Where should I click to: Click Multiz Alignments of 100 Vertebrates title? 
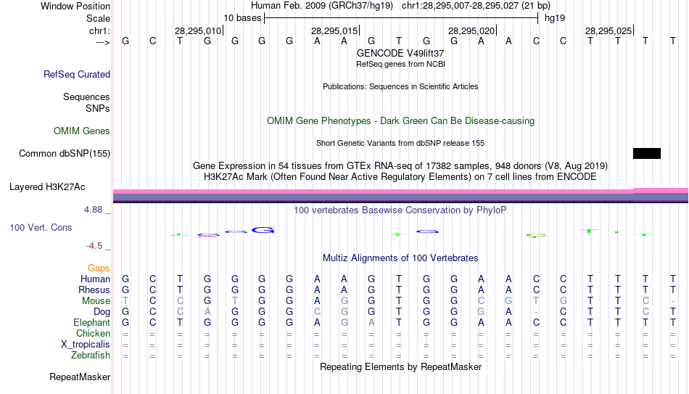pyautogui.click(x=400, y=258)
